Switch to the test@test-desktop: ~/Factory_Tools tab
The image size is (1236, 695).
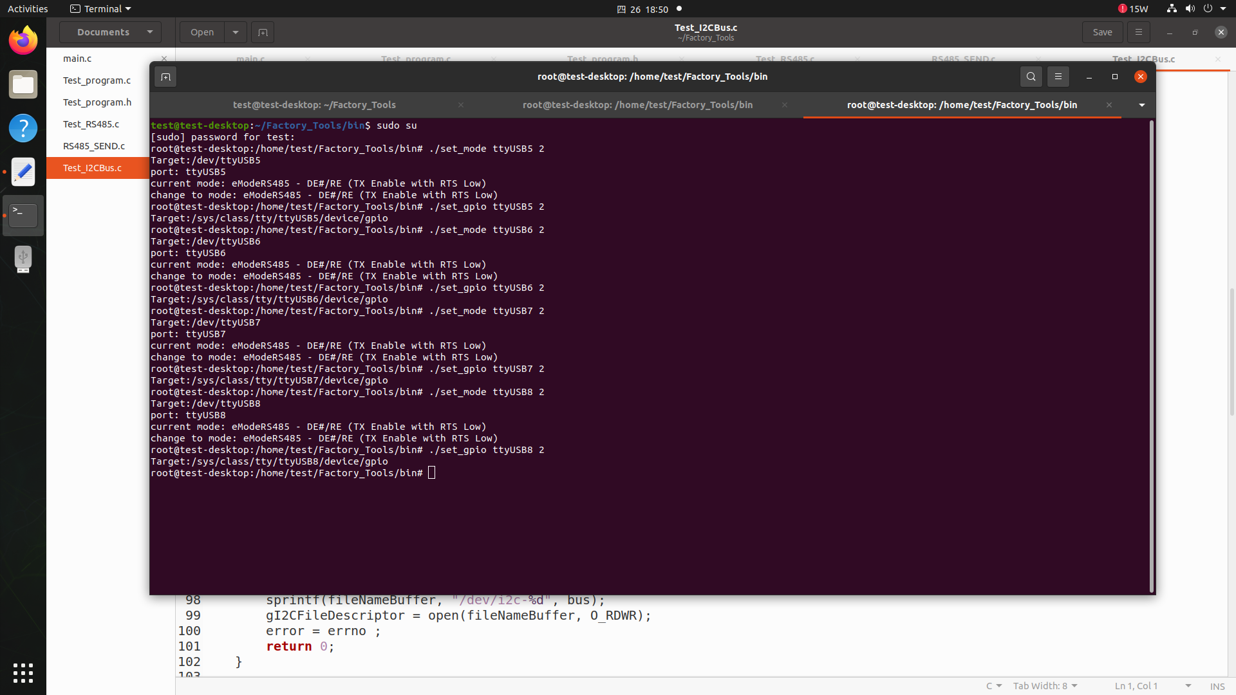pyautogui.click(x=314, y=104)
